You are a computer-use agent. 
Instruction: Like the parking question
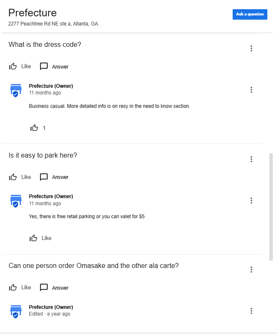coord(20,177)
